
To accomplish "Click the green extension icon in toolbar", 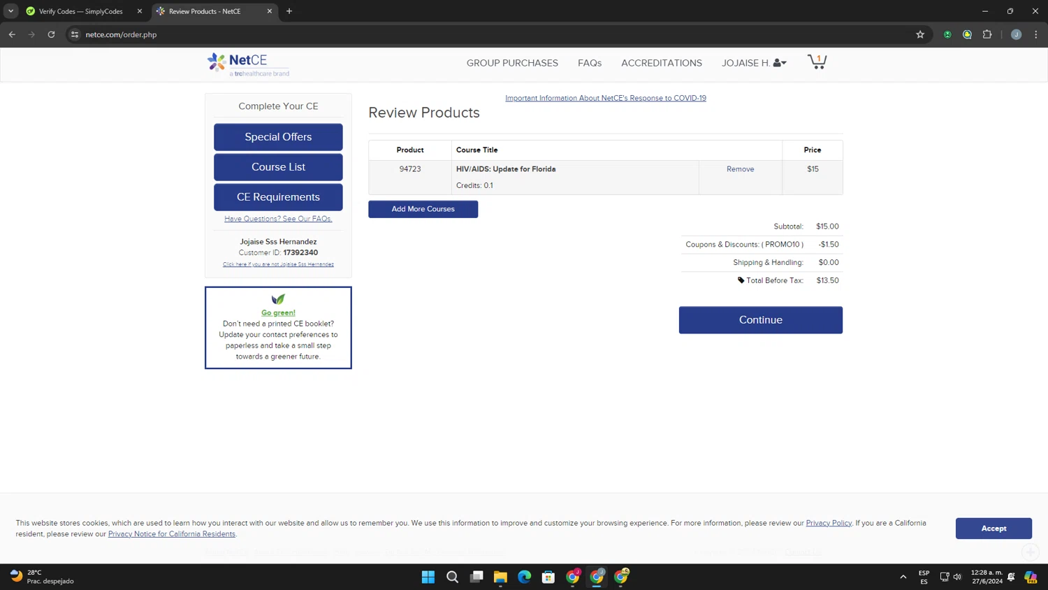I will 947,34.
